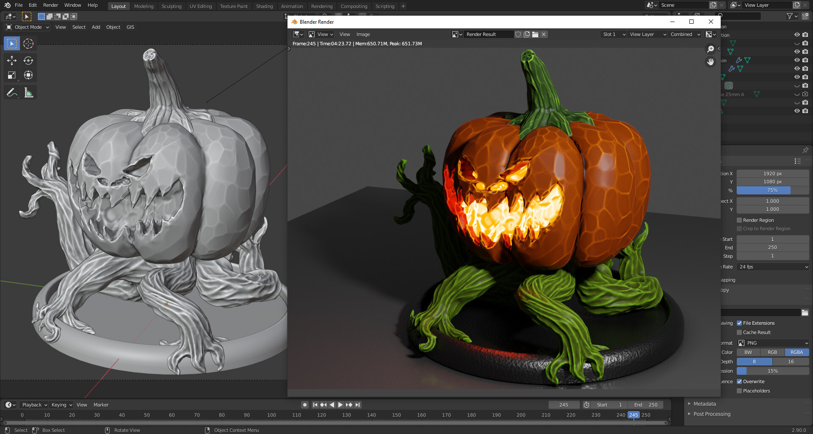Open the Blender logo menu
Viewport: 813px width, 434px height.
pyautogui.click(x=7, y=5)
